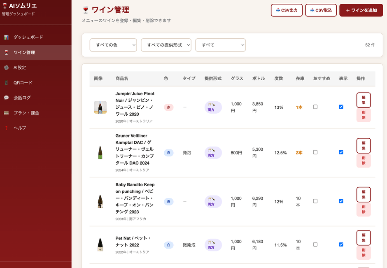Uncheck 表示 checkbox for Pet Nat

pyautogui.click(x=341, y=244)
